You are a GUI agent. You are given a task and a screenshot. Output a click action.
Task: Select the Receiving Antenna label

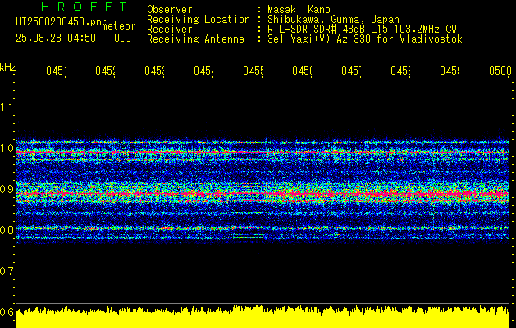[x=195, y=39]
